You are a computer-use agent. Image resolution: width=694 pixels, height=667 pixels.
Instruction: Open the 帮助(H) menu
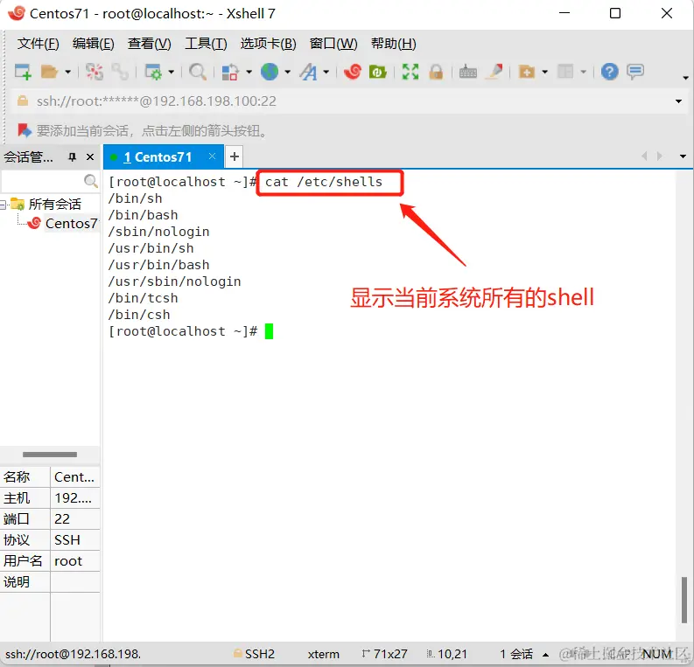394,44
